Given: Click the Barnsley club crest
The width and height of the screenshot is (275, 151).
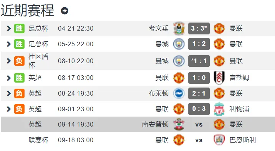Looking at the screenshot, I should click(x=219, y=140).
